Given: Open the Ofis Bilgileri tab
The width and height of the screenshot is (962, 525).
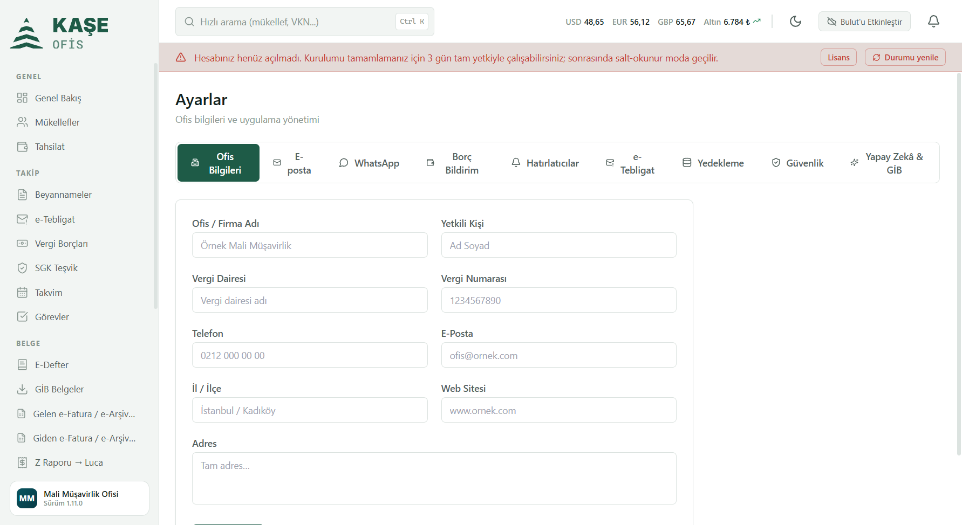Looking at the screenshot, I should click(219, 163).
